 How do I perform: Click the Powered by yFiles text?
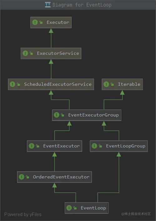coord(23,214)
